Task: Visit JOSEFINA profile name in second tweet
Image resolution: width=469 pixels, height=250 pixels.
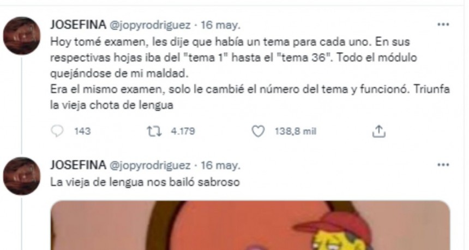Action: (78, 165)
